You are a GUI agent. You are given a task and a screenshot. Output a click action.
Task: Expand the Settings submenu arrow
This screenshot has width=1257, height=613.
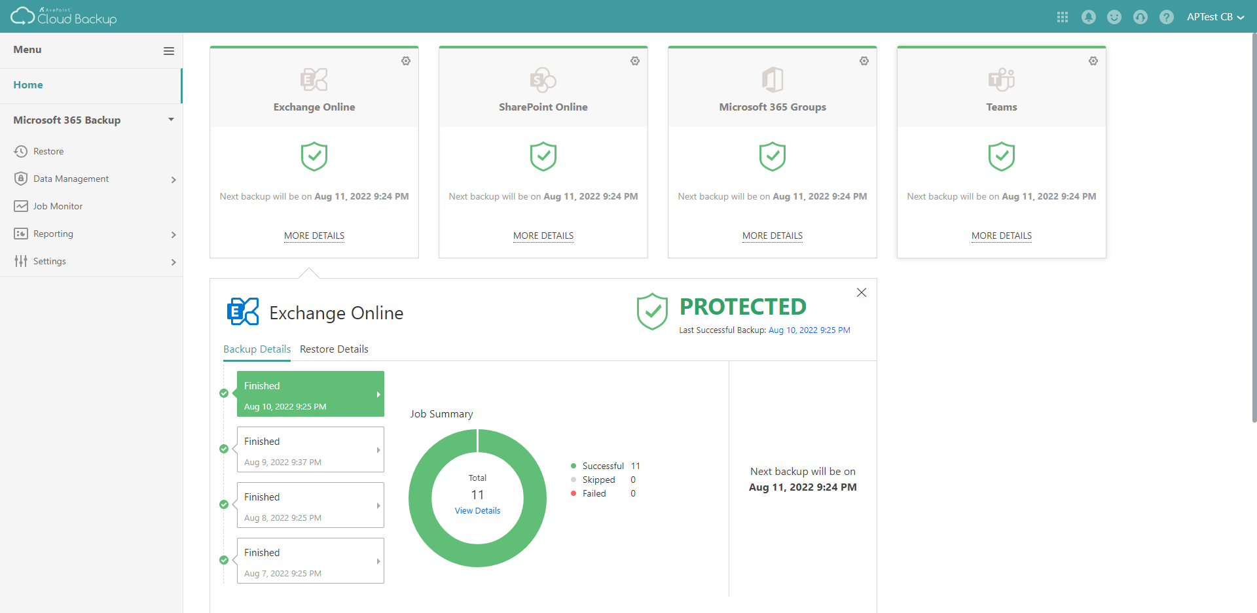point(173,262)
